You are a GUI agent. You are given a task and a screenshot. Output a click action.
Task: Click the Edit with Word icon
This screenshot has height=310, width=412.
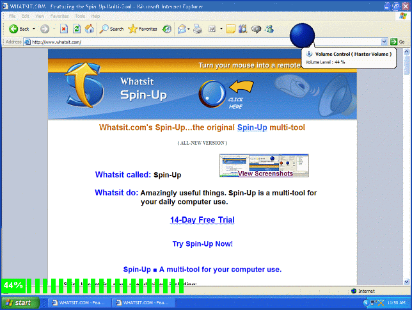click(212, 29)
